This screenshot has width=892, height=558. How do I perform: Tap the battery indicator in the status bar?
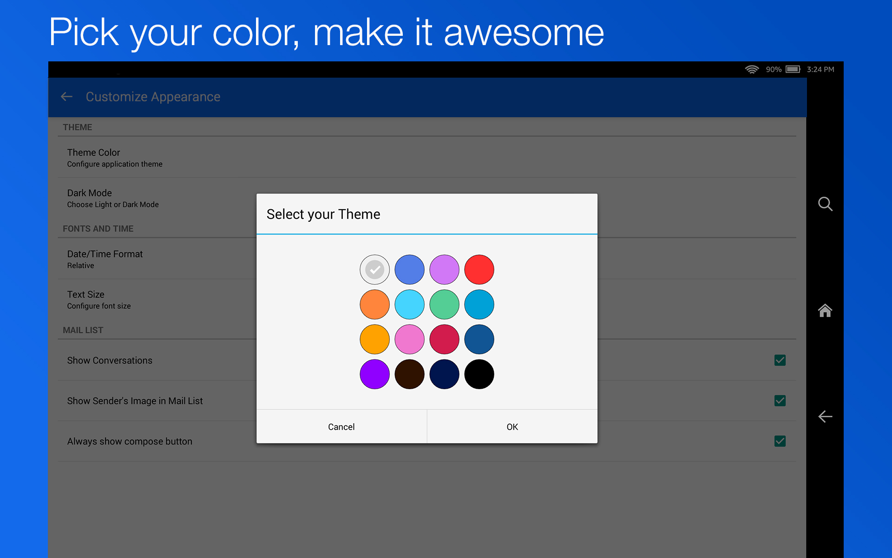pyautogui.click(x=793, y=69)
